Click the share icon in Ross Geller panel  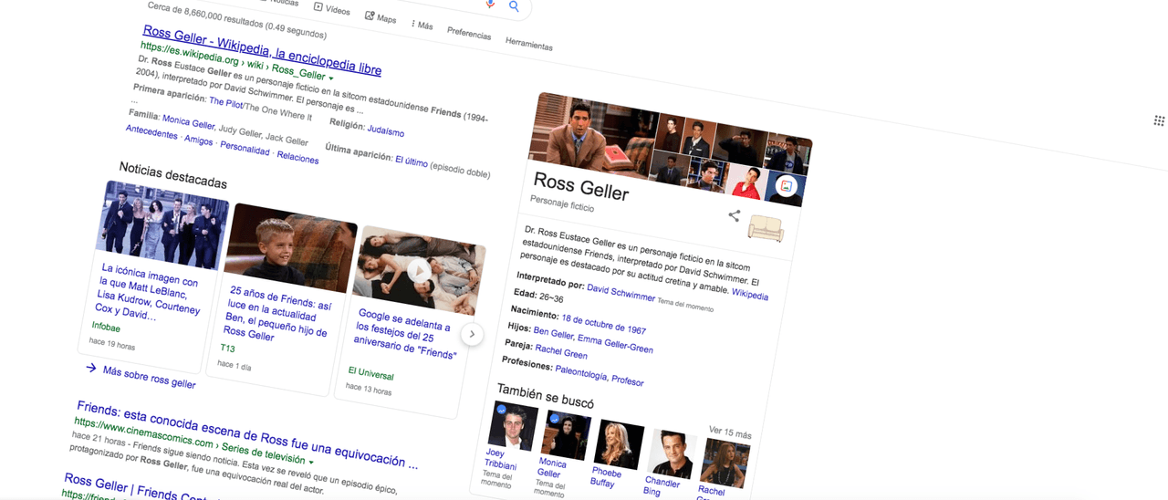coord(734,215)
